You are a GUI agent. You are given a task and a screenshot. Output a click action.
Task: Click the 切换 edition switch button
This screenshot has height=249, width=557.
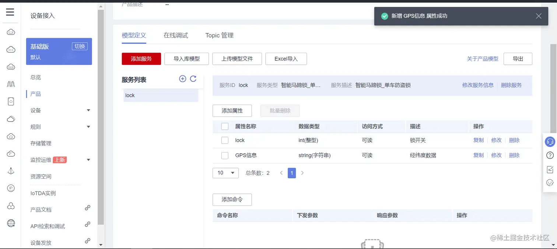pos(80,46)
